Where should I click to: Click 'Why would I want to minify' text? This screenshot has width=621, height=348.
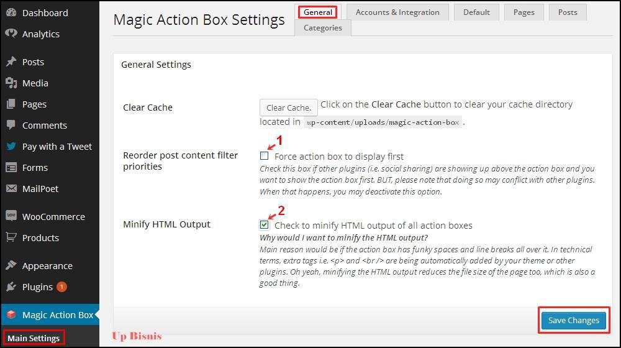(x=344, y=238)
